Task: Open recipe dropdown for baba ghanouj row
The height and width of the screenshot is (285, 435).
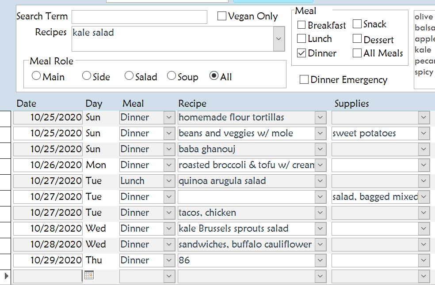Action: point(321,149)
